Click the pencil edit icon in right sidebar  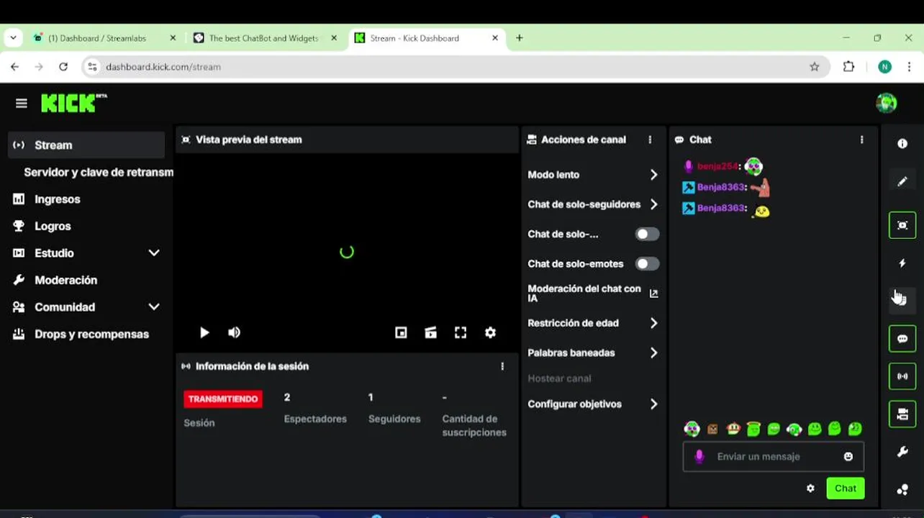(x=902, y=181)
